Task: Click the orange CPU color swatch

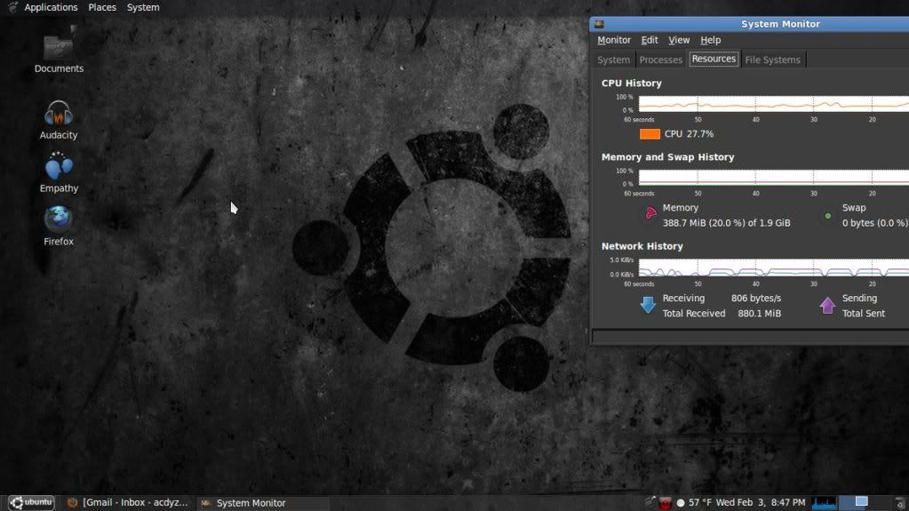Action: pyautogui.click(x=650, y=134)
